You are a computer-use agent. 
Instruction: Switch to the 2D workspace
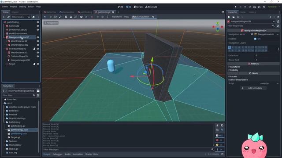[x=120, y=7]
